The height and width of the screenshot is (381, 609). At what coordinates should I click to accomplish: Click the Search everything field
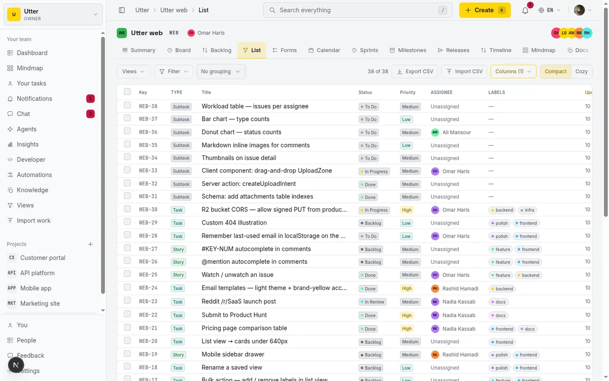(x=357, y=10)
